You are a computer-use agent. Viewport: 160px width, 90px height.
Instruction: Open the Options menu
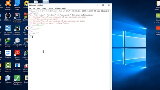pos(50,8)
